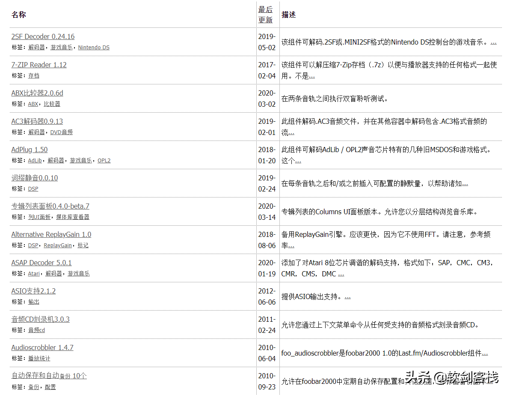Select the 备份 tag
This screenshot has height=395, width=510.
(x=34, y=387)
